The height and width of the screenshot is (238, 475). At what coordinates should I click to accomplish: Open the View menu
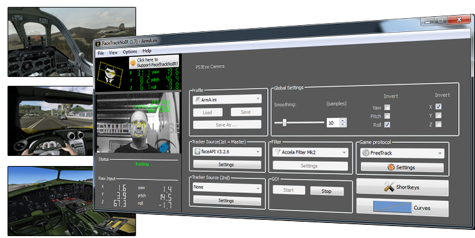pos(113,53)
